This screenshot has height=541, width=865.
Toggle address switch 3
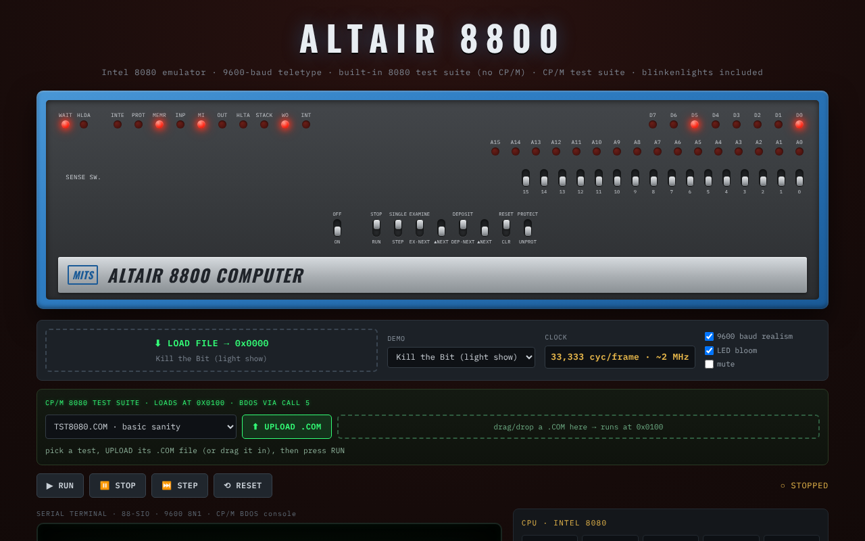[745, 178]
